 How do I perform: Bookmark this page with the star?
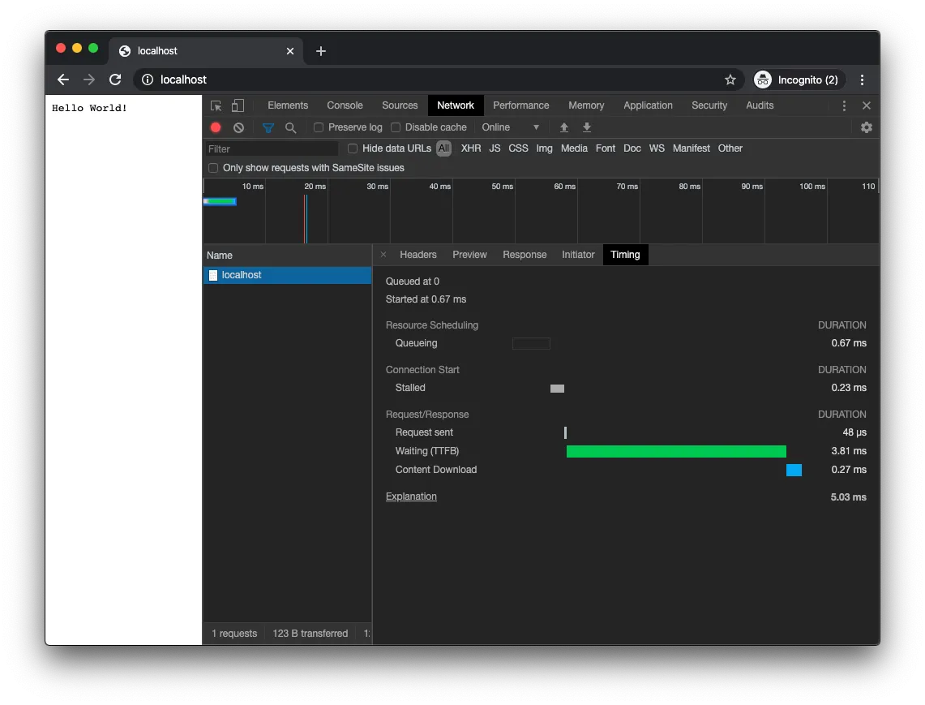[x=730, y=80]
